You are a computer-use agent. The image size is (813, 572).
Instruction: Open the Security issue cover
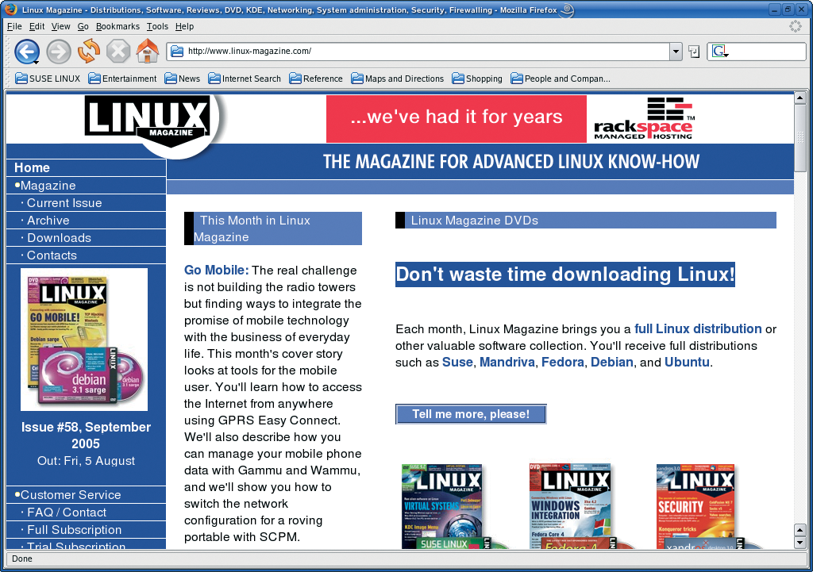[x=697, y=506]
